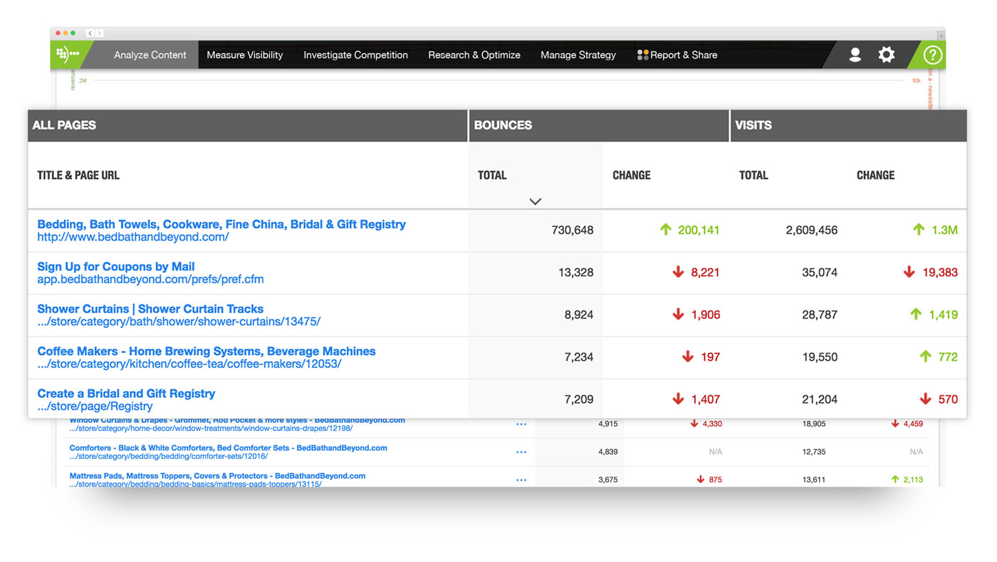
Task: Open options dots for Comforters row
Action: pos(521,452)
